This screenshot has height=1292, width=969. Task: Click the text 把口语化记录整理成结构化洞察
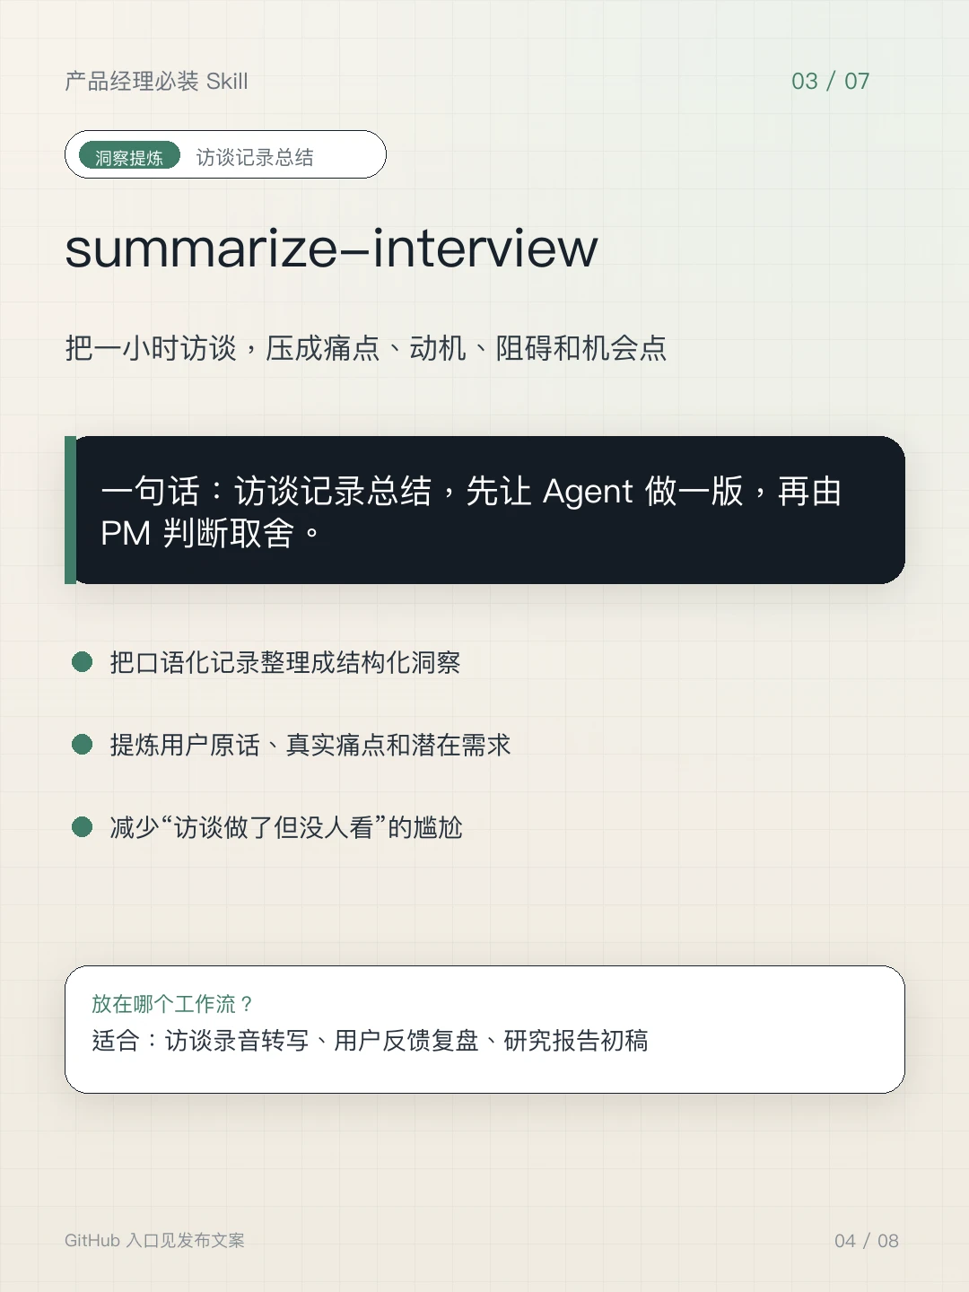tap(285, 662)
